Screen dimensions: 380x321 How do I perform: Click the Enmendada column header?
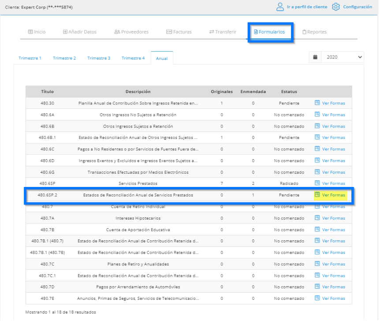(x=254, y=92)
